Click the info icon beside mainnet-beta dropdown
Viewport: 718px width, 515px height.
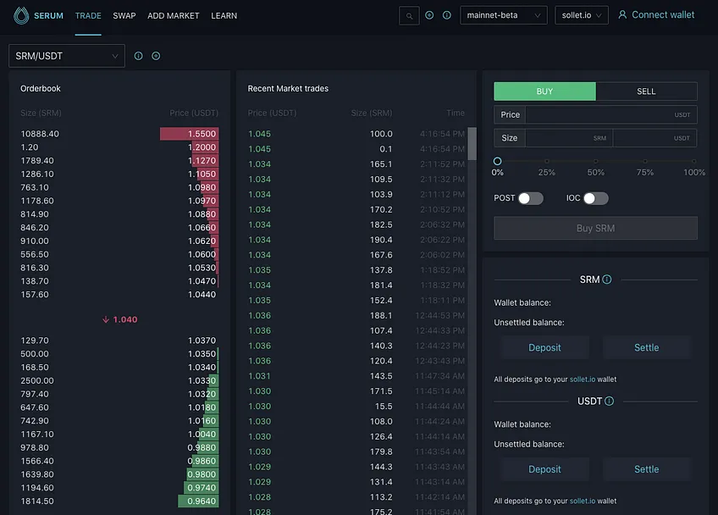pos(447,15)
